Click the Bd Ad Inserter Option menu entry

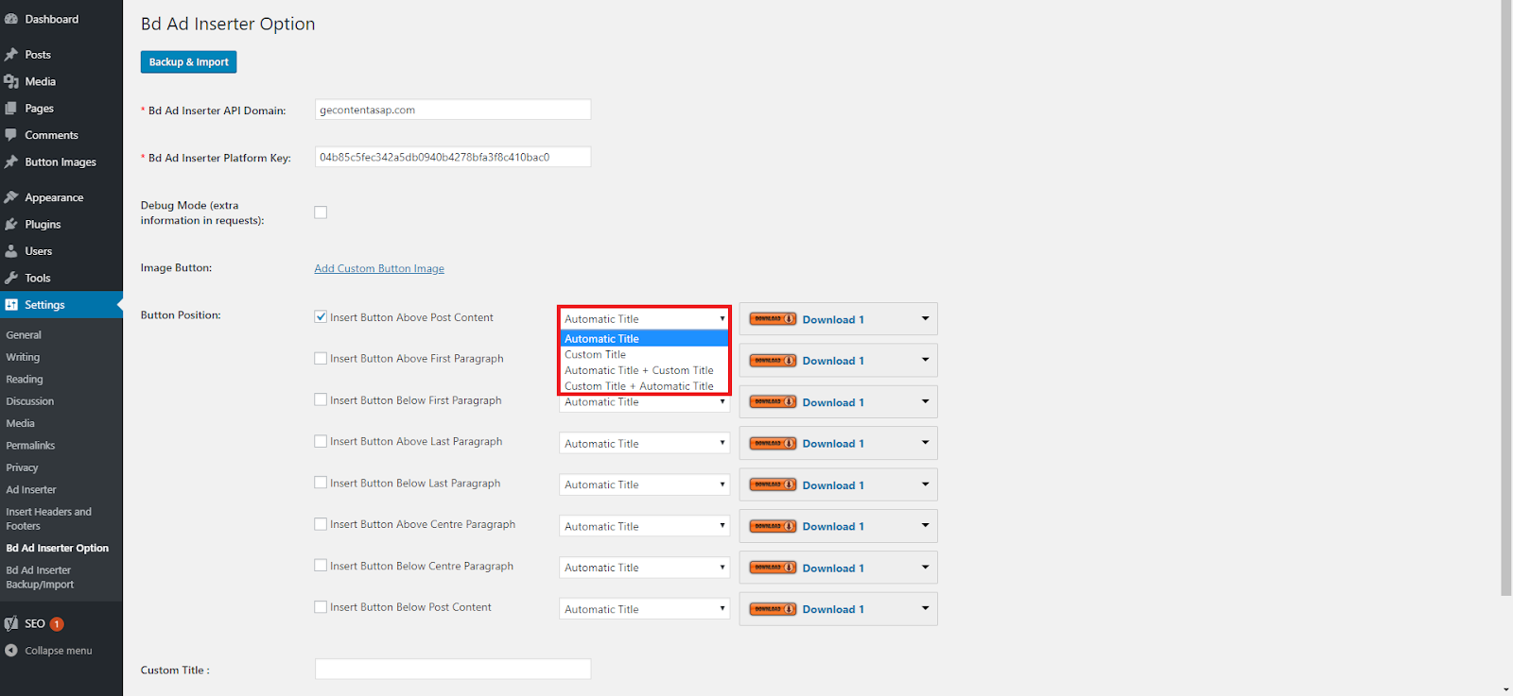[58, 548]
